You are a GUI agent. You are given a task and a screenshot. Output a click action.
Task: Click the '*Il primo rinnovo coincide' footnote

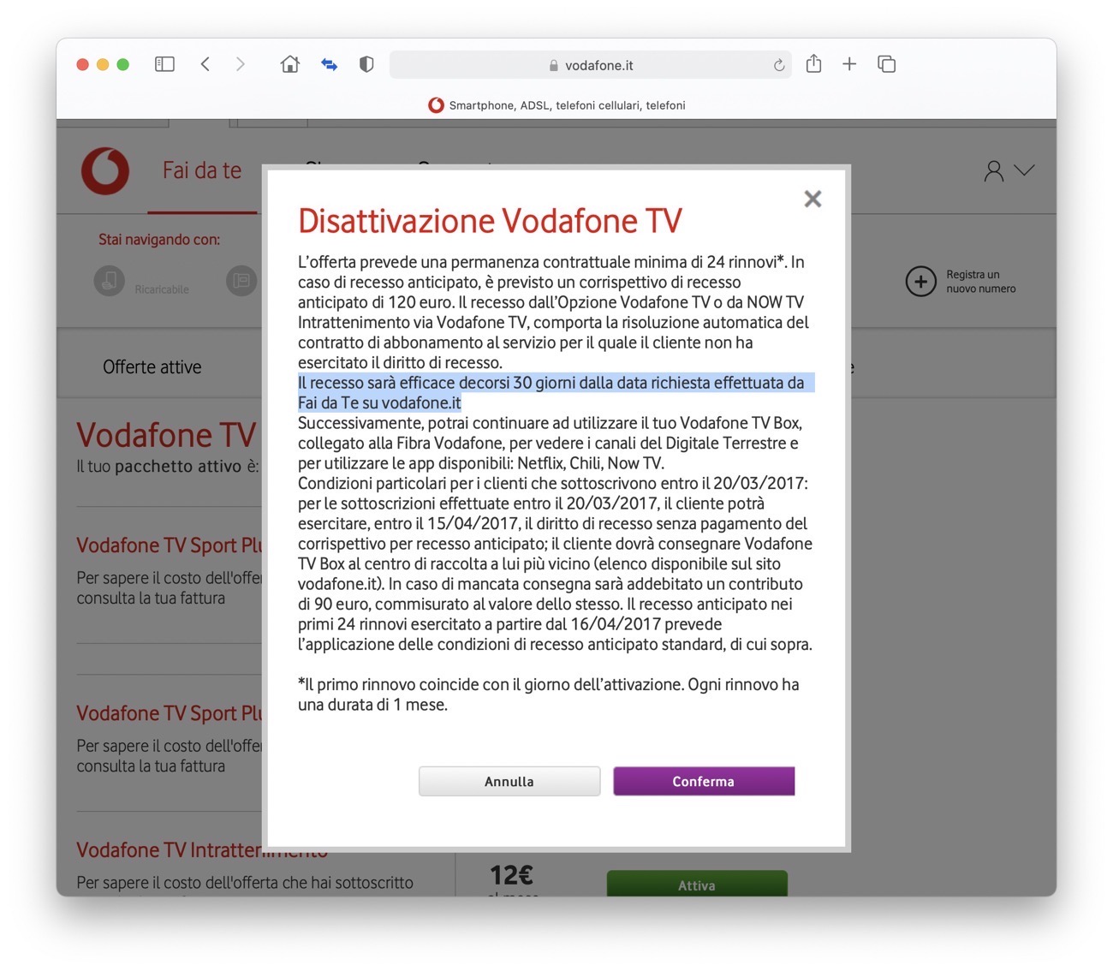coord(549,694)
